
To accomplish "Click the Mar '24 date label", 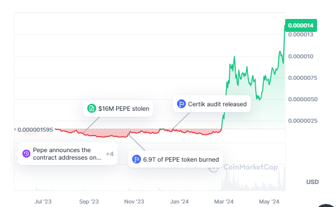I will pyautogui.click(x=224, y=202).
